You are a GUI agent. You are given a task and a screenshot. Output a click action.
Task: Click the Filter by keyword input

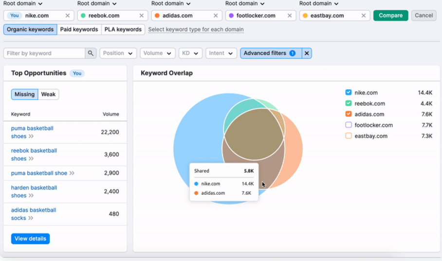pos(44,53)
